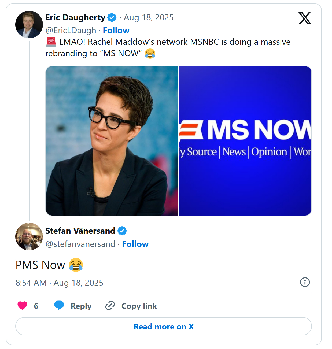The image size is (332, 349).
Task: Click the Reply text label
Action: pyautogui.click(x=81, y=306)
